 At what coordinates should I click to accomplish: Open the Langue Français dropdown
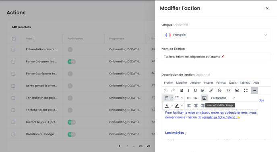216,35
